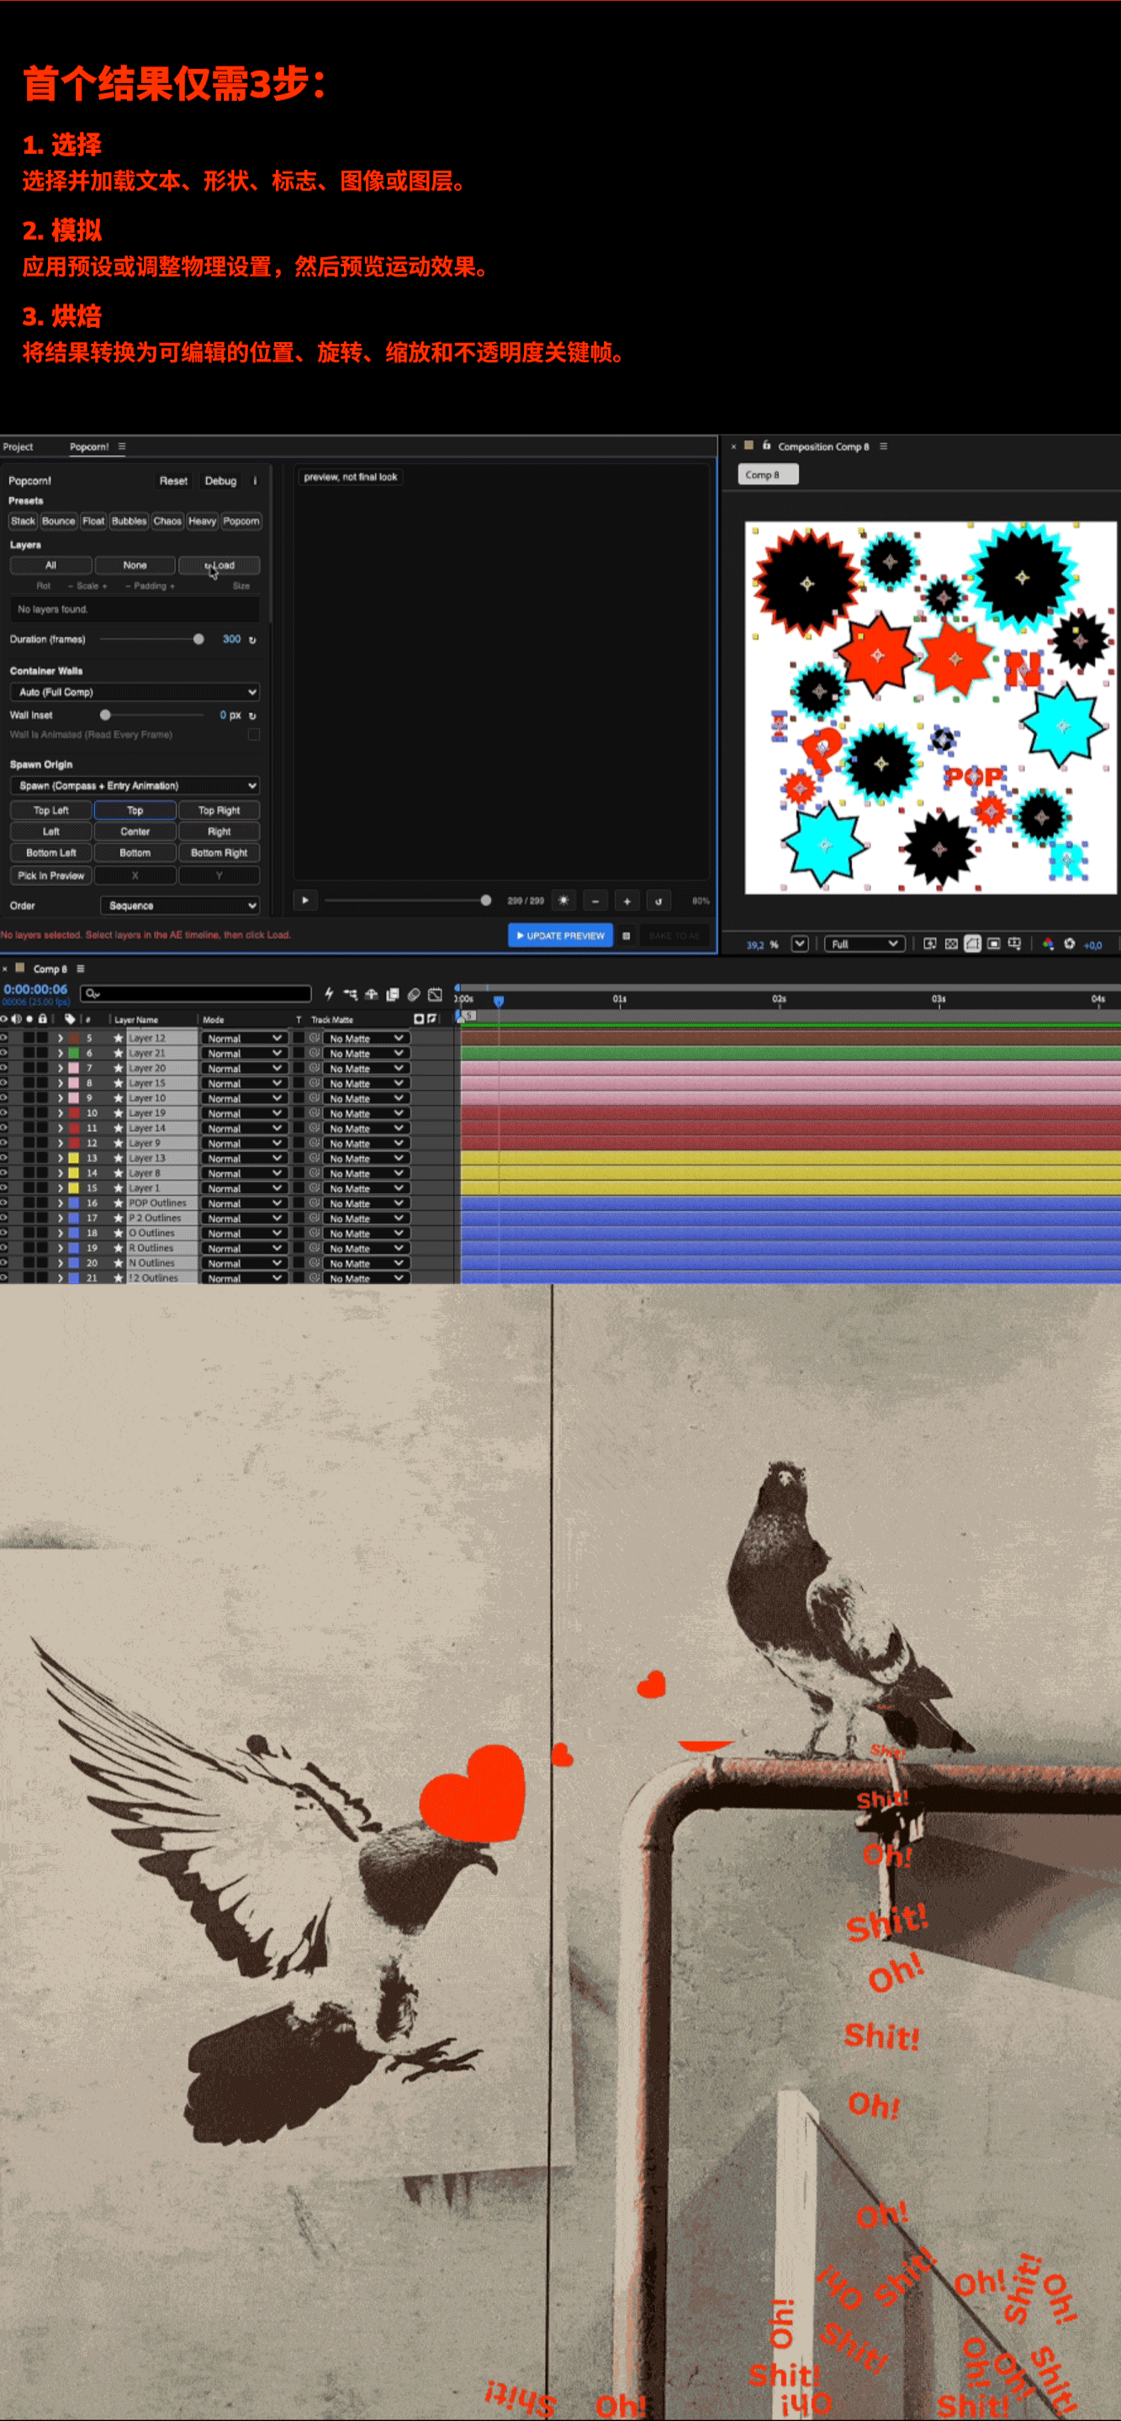Open the Spawn Origin mode dropdown
The image size is (1121, 2421).
pyautogui.click(x=135, y=785)
